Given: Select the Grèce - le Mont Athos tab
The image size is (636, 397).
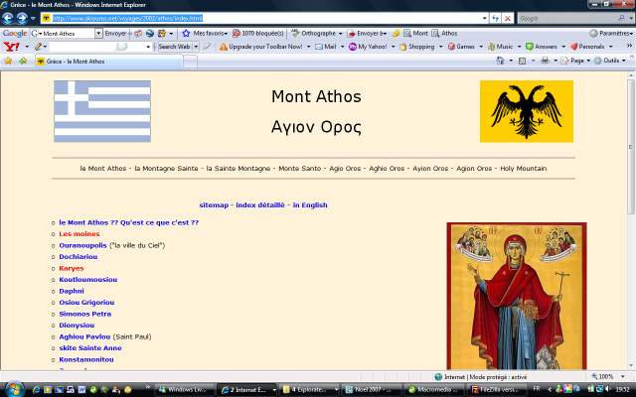Looking at the screenshot, I should (x=108, y=62).
